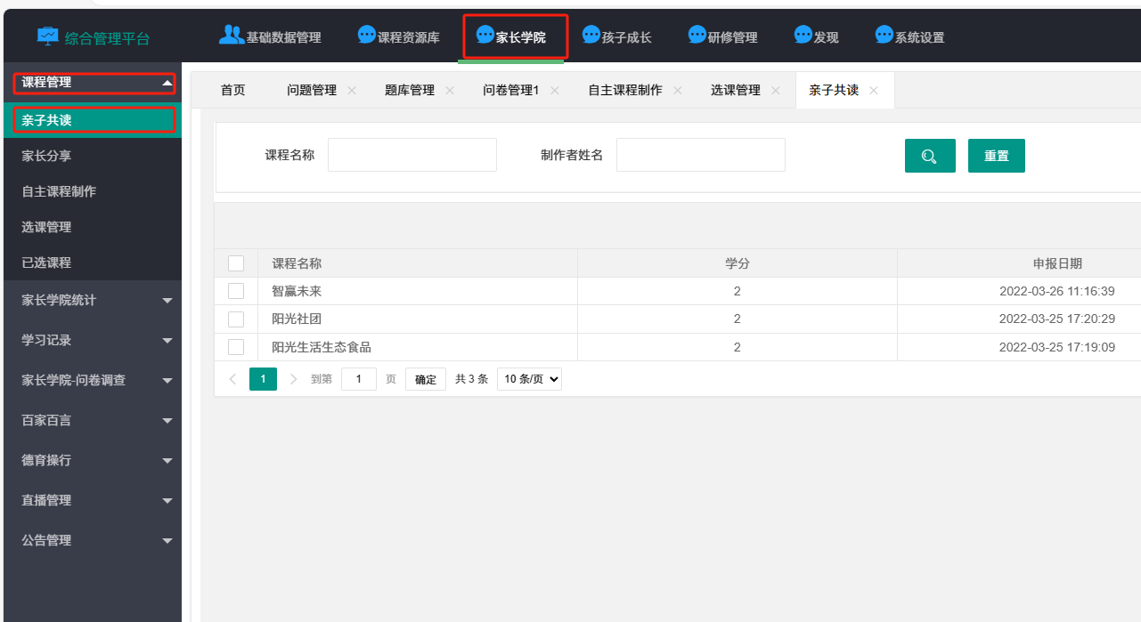
Task: Collapse the 课程管理 menu arrow
Action: coord(167,83)
